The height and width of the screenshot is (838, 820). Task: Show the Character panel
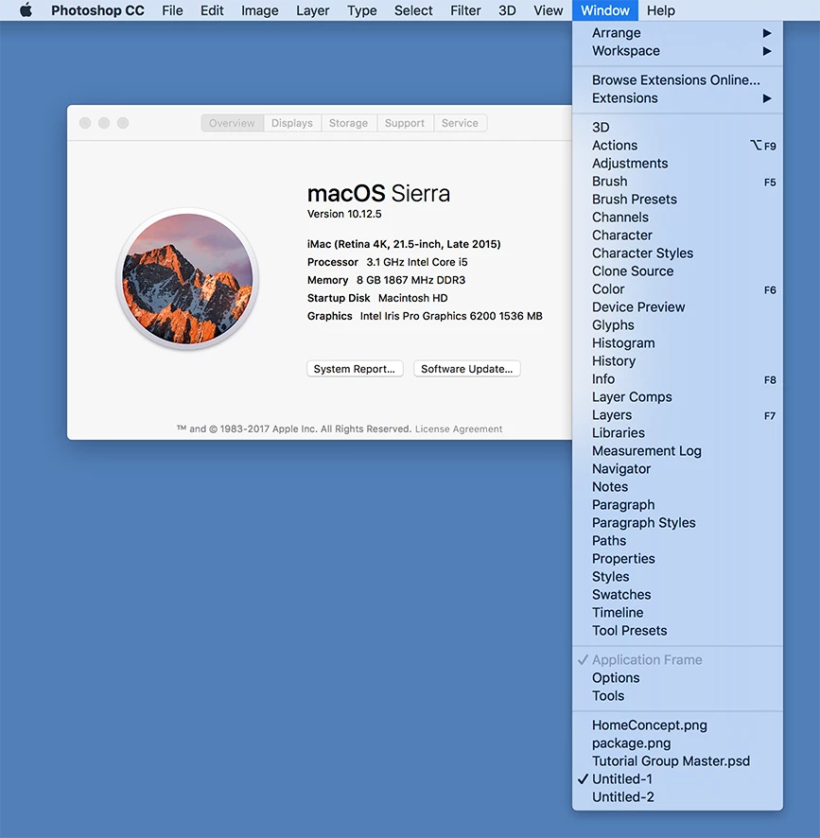coord(677,236)
